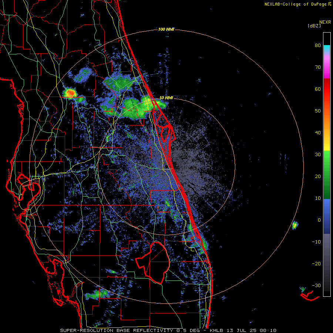Pick the bright green band on the color scale

(x=327, y=157)
